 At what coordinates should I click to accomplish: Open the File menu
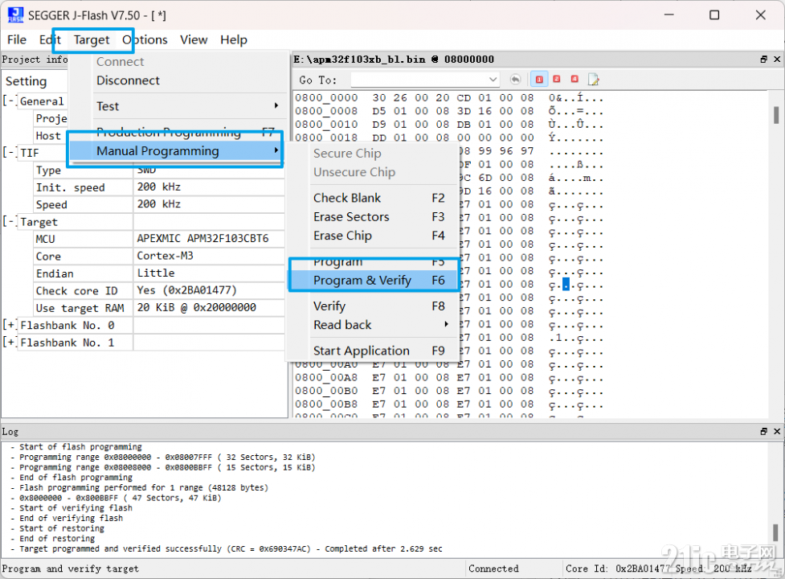click(x=17, y=39)
